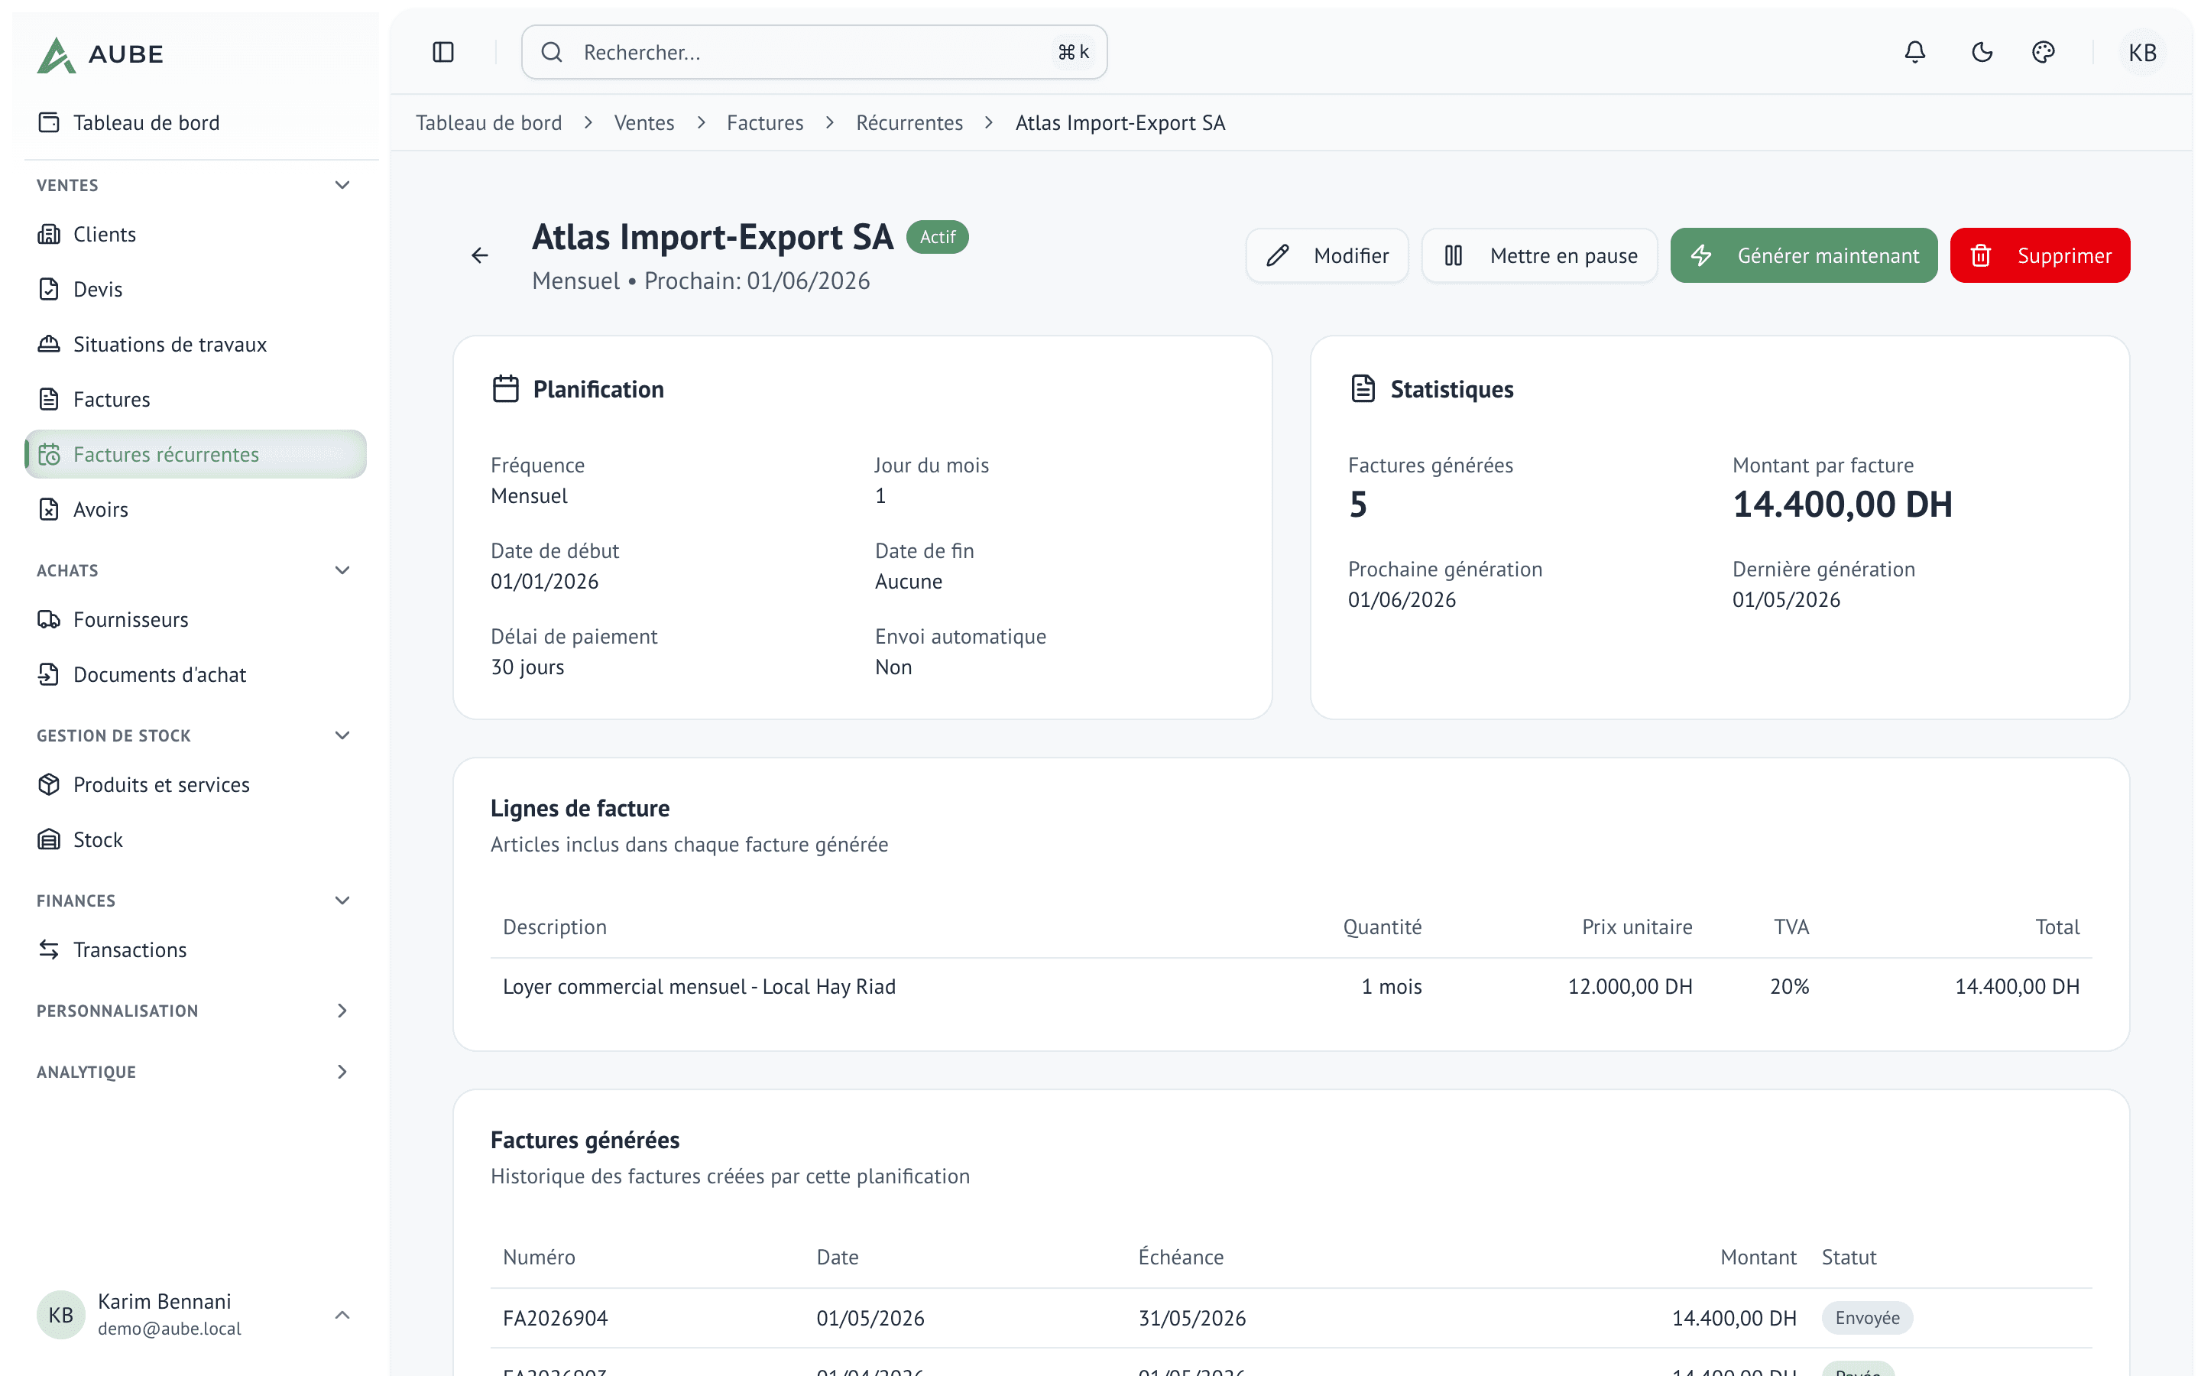Screen dimensions: 2201x1376
Task: Click the Actif status badge
Action: [938, 238]
